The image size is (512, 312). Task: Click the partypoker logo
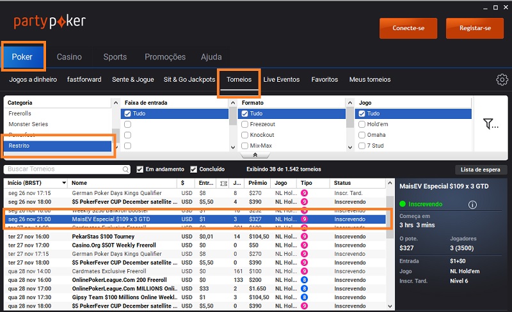[50, 22]
